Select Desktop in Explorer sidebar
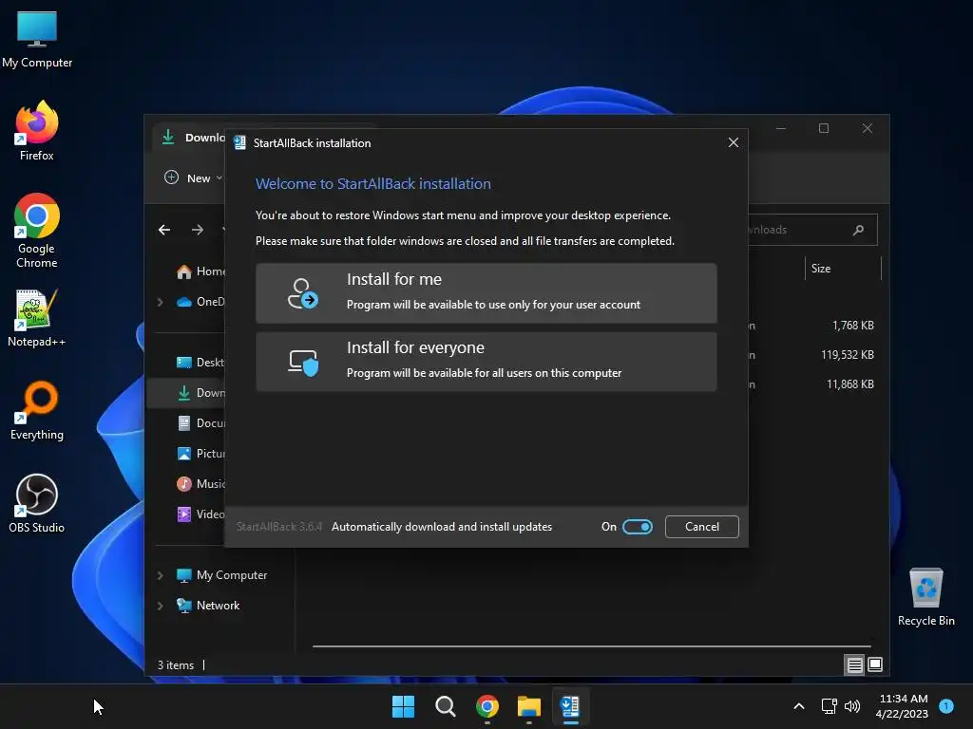 tap(200, 362)
